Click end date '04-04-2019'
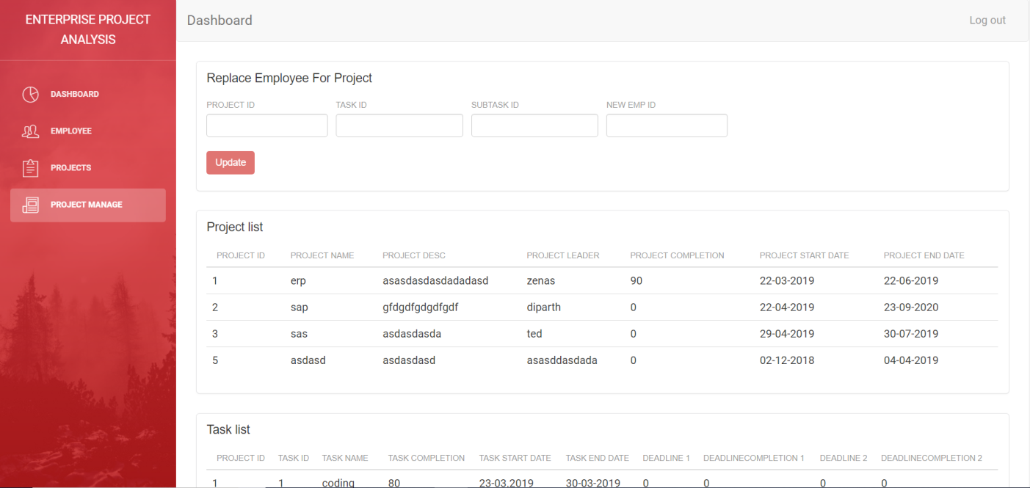 911,360
